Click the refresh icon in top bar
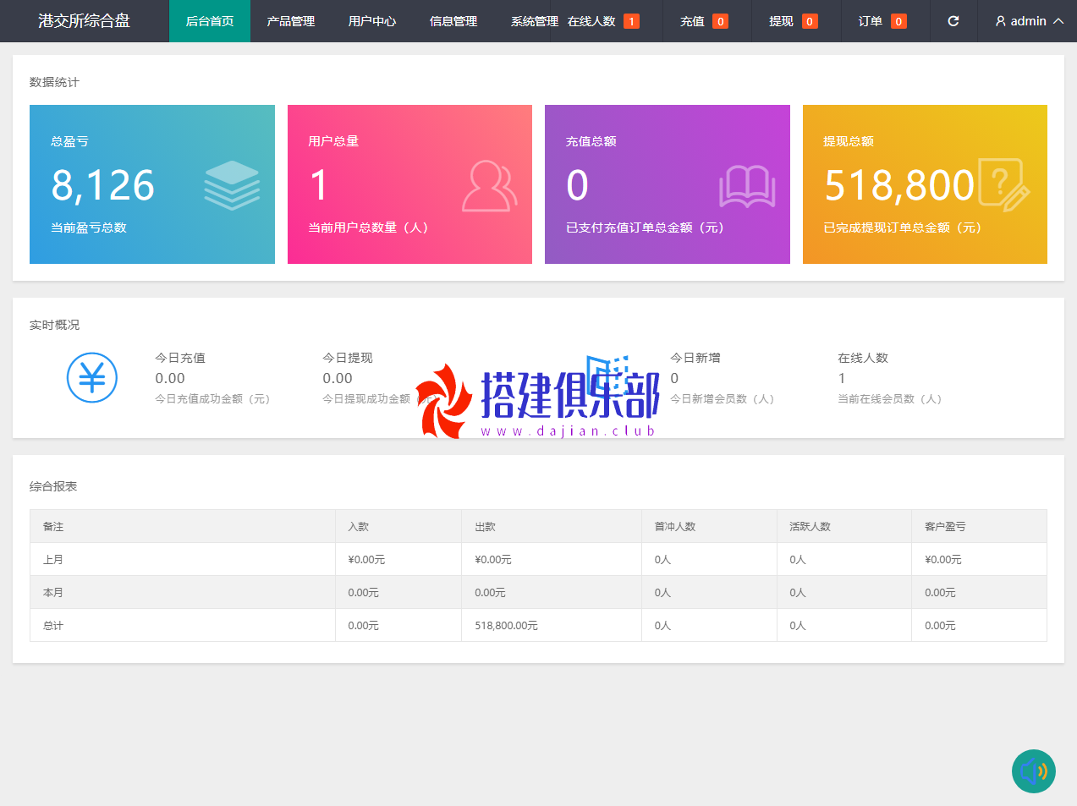Image resolution: width=1077 pixels, height=806 pixels. (953, 21)
